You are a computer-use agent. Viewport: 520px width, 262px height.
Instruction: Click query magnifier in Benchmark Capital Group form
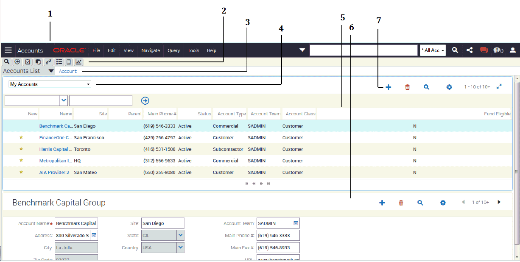[420, 203]
